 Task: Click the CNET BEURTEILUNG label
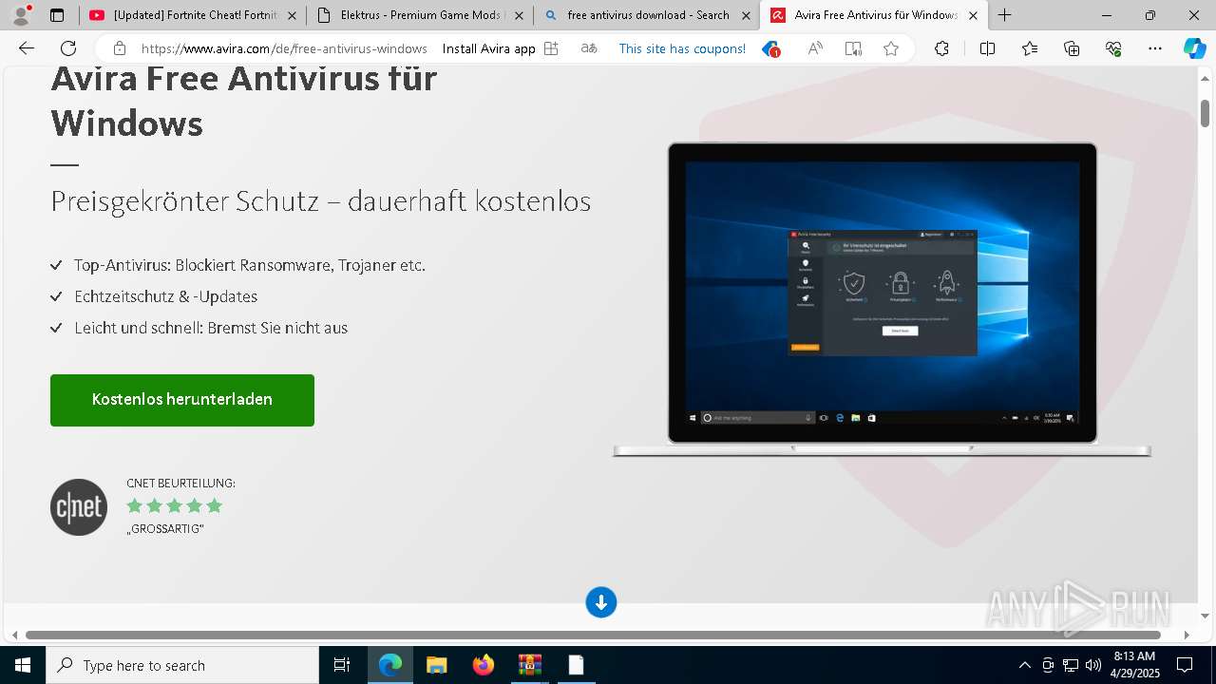180,484
